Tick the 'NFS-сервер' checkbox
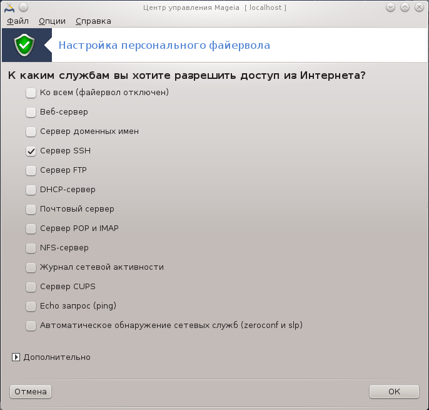 31,248
